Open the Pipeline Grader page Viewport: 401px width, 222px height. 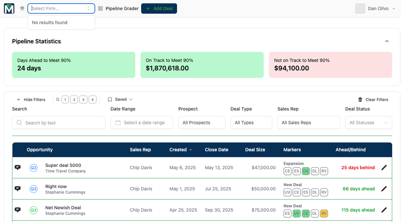[x=118, y=8]
